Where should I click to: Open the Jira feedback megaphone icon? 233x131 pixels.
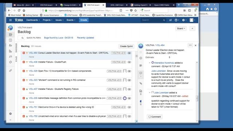pos(170,20)
